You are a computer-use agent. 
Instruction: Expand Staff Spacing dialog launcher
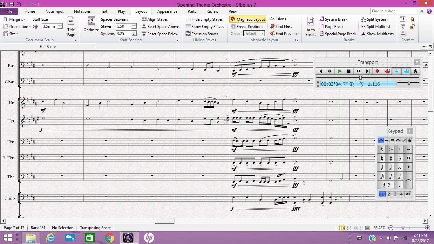(177, 40)
